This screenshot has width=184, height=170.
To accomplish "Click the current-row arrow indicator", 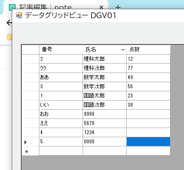I will coord(26,142).
